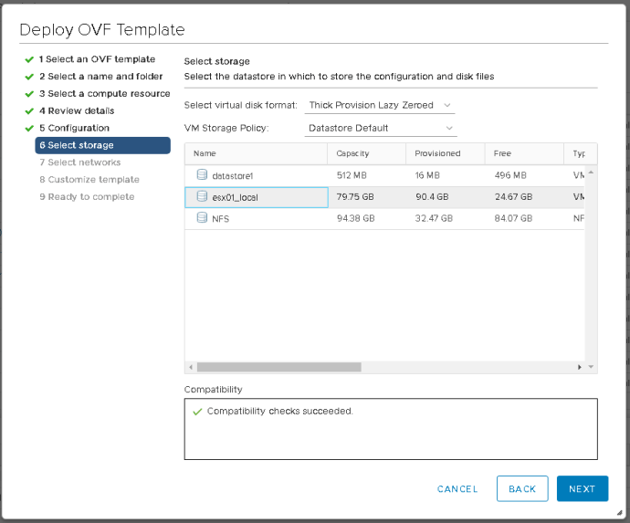Click the datastore1 datastore icon

(202, 175)
